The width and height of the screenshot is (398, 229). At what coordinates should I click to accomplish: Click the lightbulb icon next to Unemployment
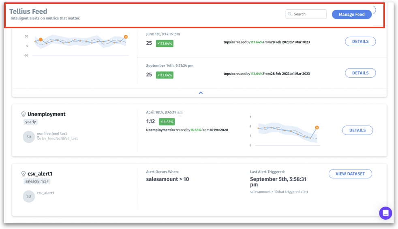(24, 114)
